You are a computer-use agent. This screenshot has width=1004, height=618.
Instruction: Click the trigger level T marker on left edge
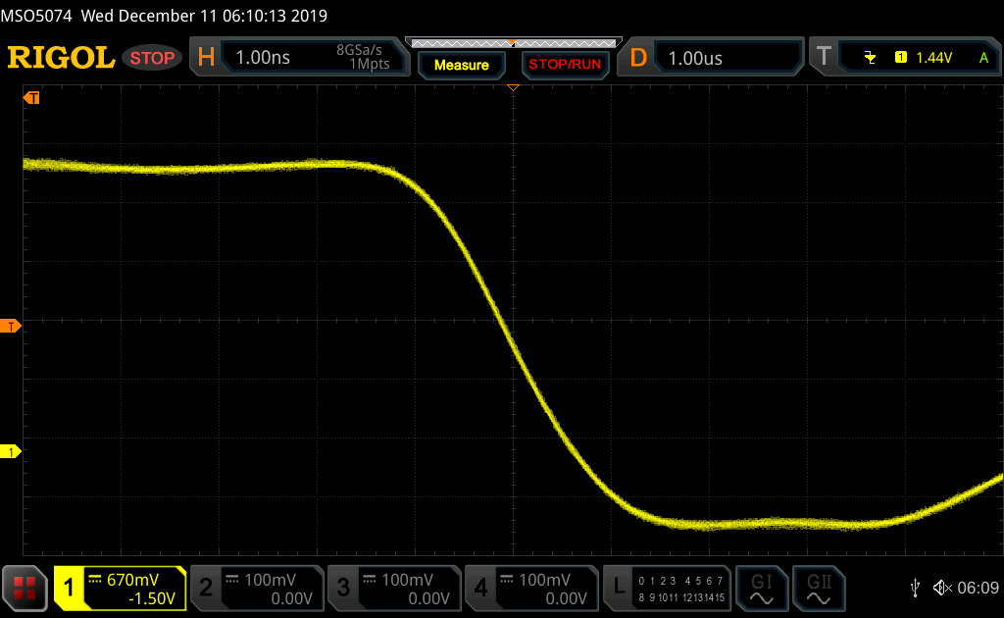10,327
